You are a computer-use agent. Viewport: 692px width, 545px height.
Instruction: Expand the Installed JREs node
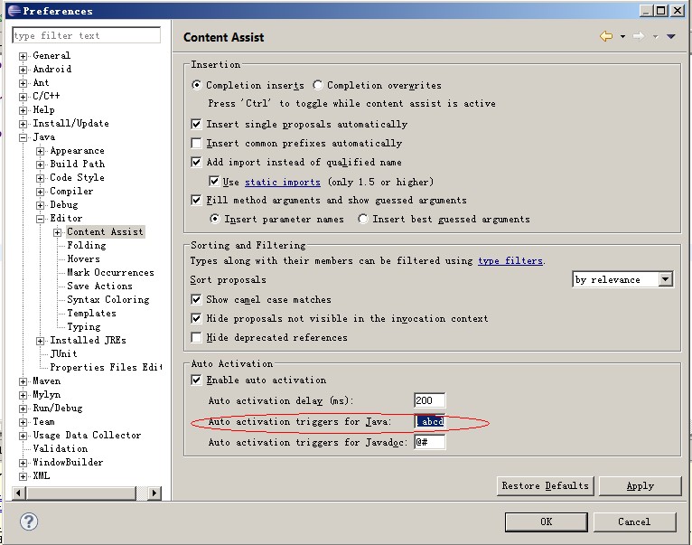pos(40,341)
